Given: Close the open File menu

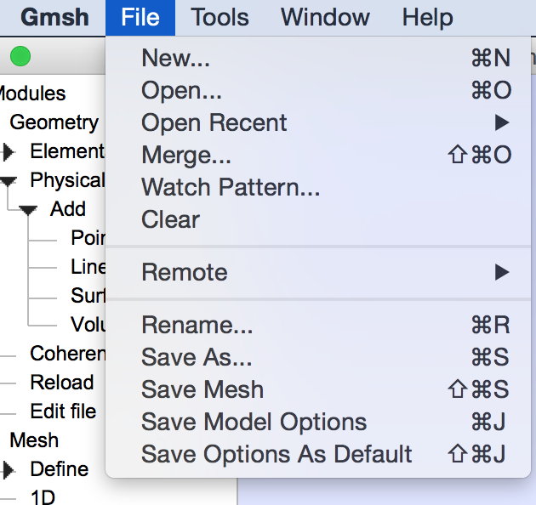Looking at the screenshot, I should 140,17.
